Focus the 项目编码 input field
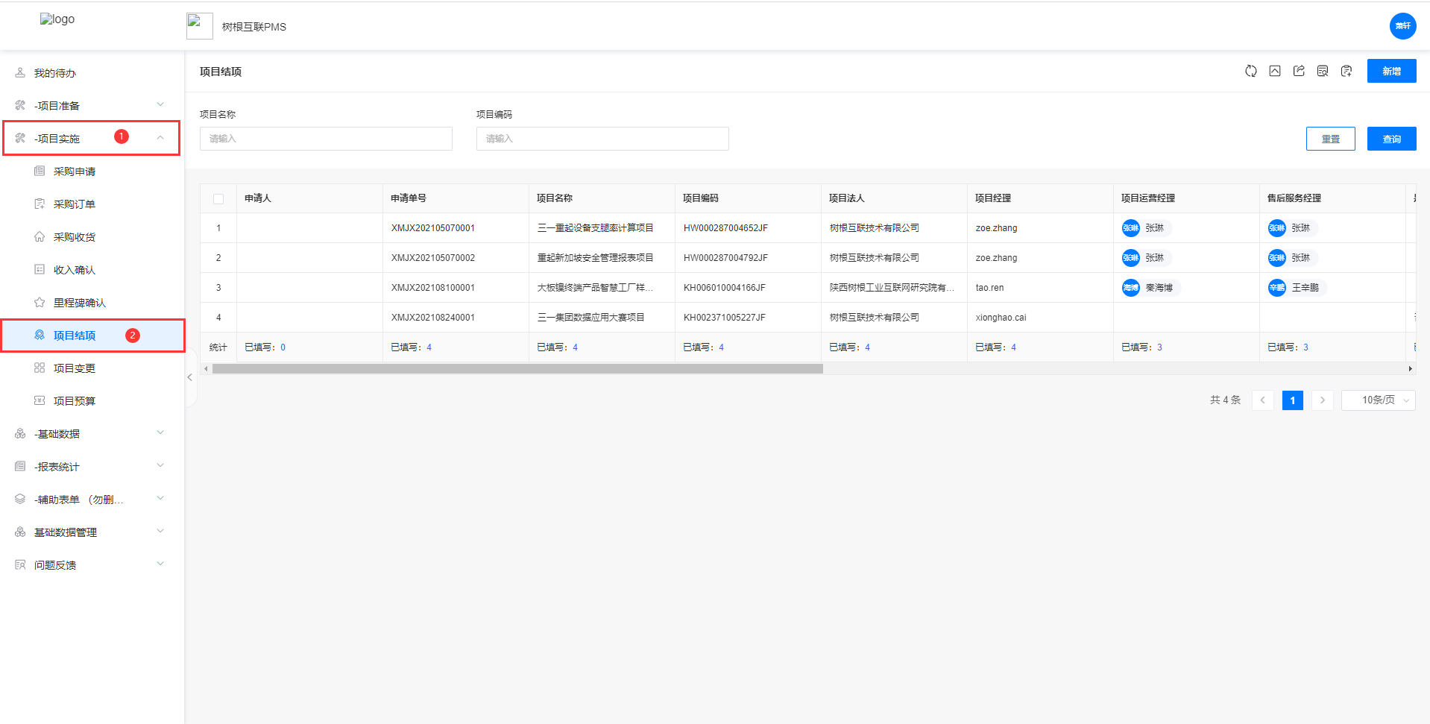Image resolution: width=1430 pixels, height=724 pixels. 602,139
